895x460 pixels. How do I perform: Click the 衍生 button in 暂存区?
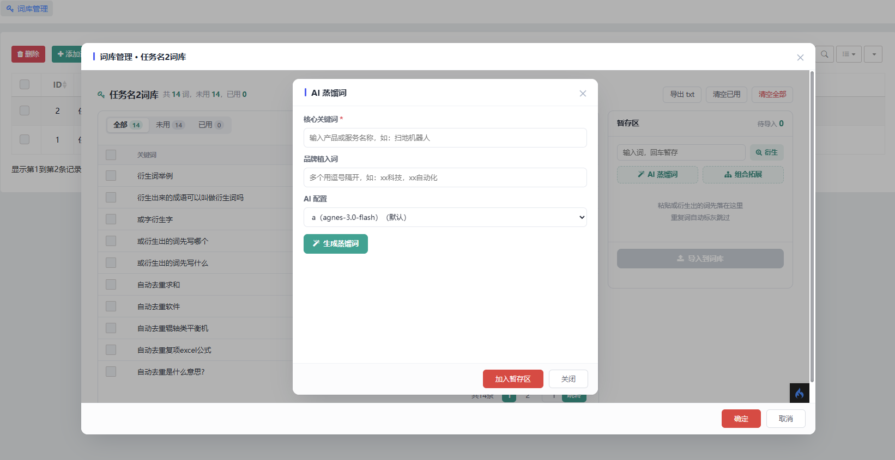(x=767, y=152)
